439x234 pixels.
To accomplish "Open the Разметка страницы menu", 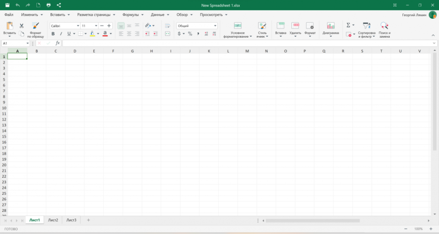I will click(96, 14).
